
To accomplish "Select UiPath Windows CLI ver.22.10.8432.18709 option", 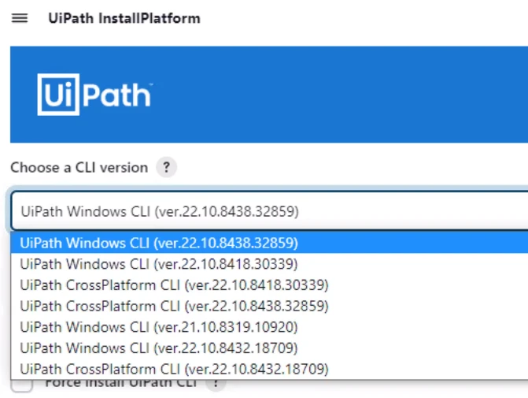I will coord(269,348).
